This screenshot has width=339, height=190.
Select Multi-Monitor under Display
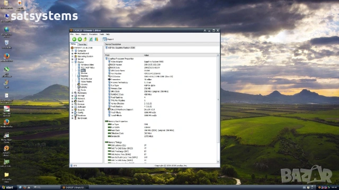point(86,79)
